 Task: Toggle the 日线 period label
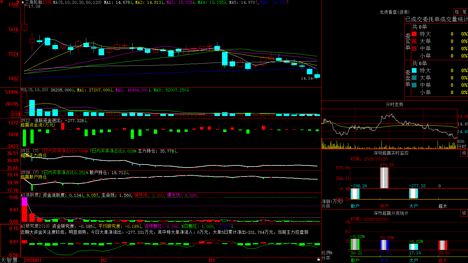click(47, 2)
